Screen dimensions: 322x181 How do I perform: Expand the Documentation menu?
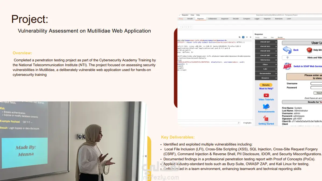(x=266, y=73)
